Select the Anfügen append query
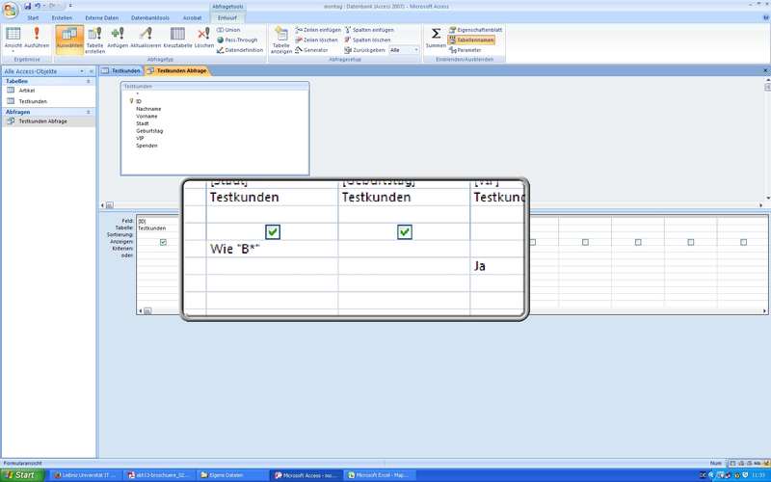771x482 pixels. [x=118, y=39]
